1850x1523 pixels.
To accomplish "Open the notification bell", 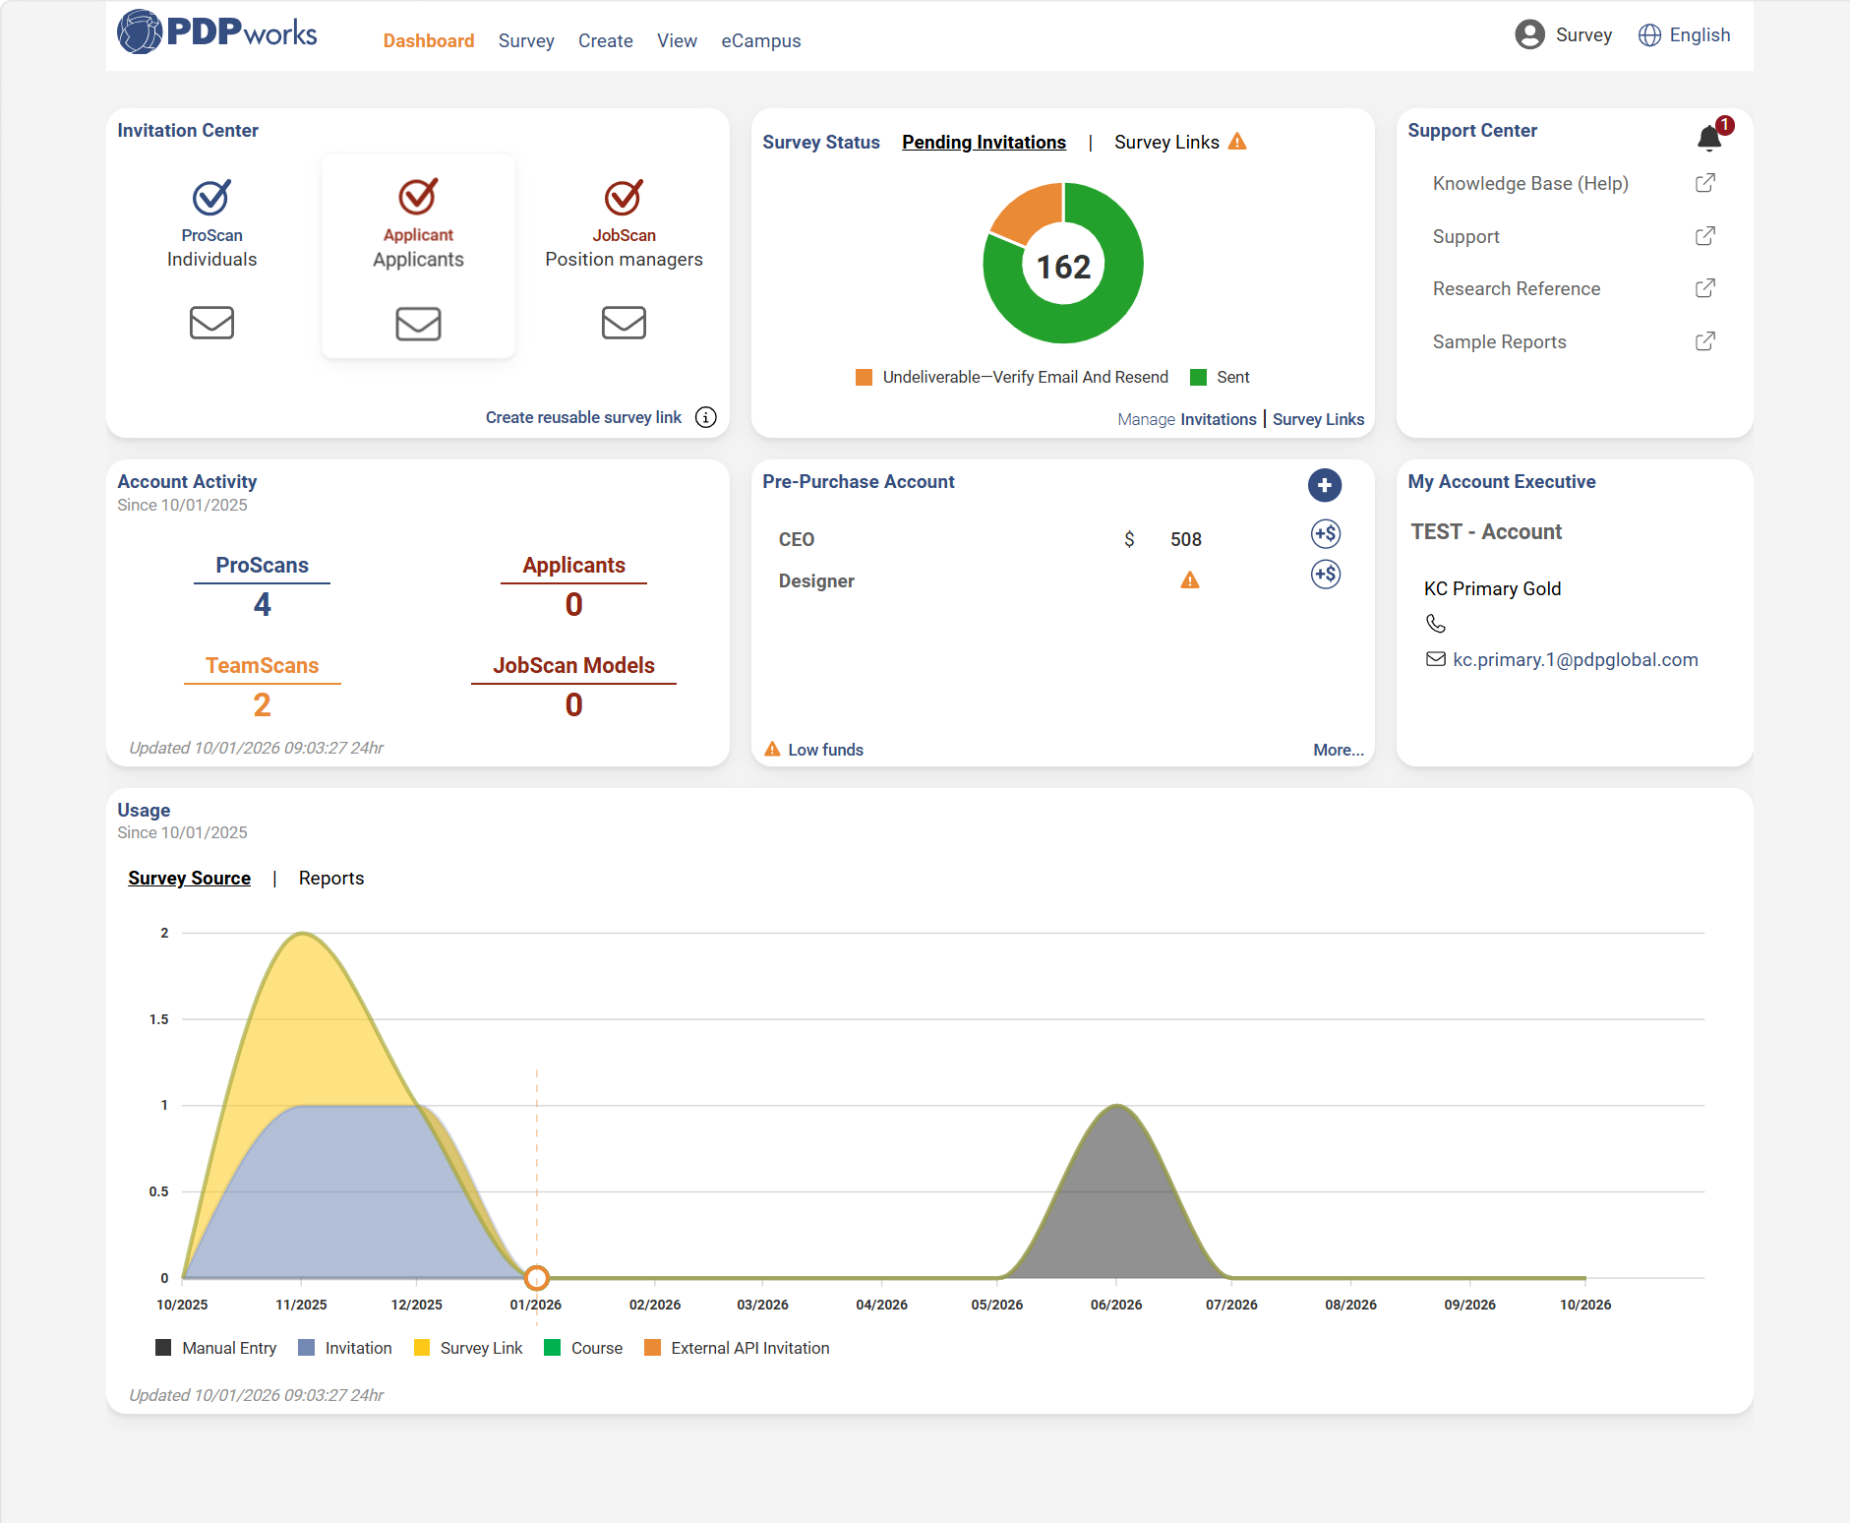I will 1709,138.
